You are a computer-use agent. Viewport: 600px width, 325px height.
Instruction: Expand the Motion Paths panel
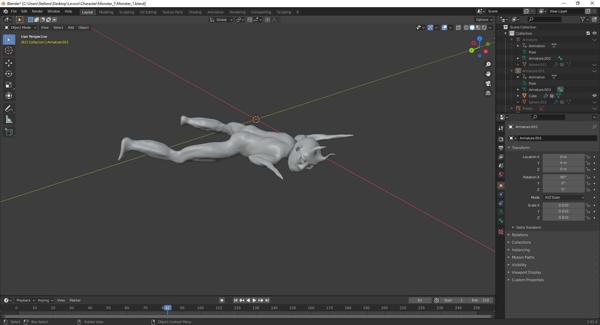coord(523,257)
